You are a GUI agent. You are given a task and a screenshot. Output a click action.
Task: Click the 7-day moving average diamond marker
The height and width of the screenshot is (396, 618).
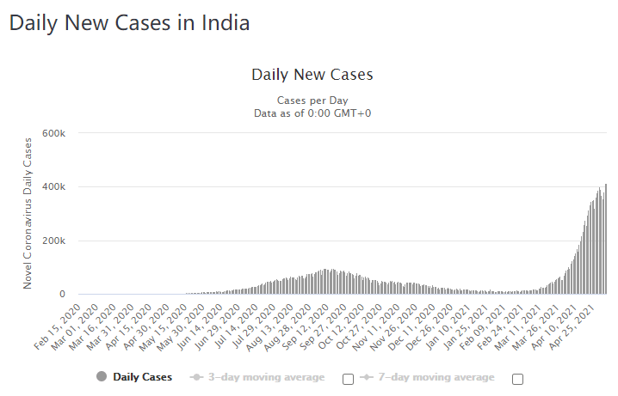[x=366, y=377]
